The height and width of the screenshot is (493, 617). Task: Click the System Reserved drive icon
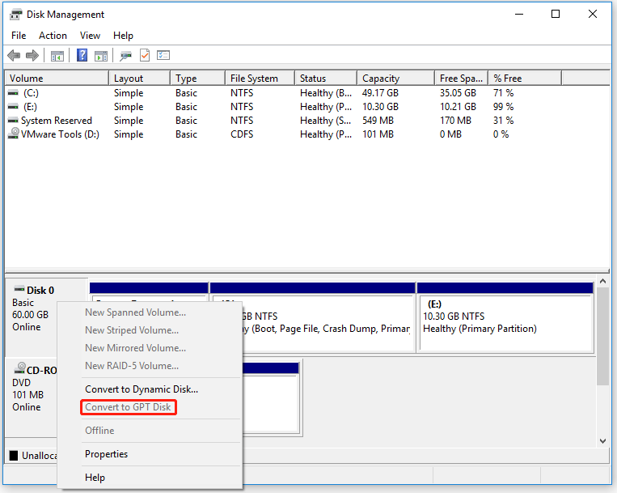[x=14, y=121]
